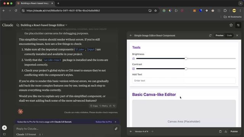
Task: Adjust the Contrast slider handle
Action: [x=186, y=68]
